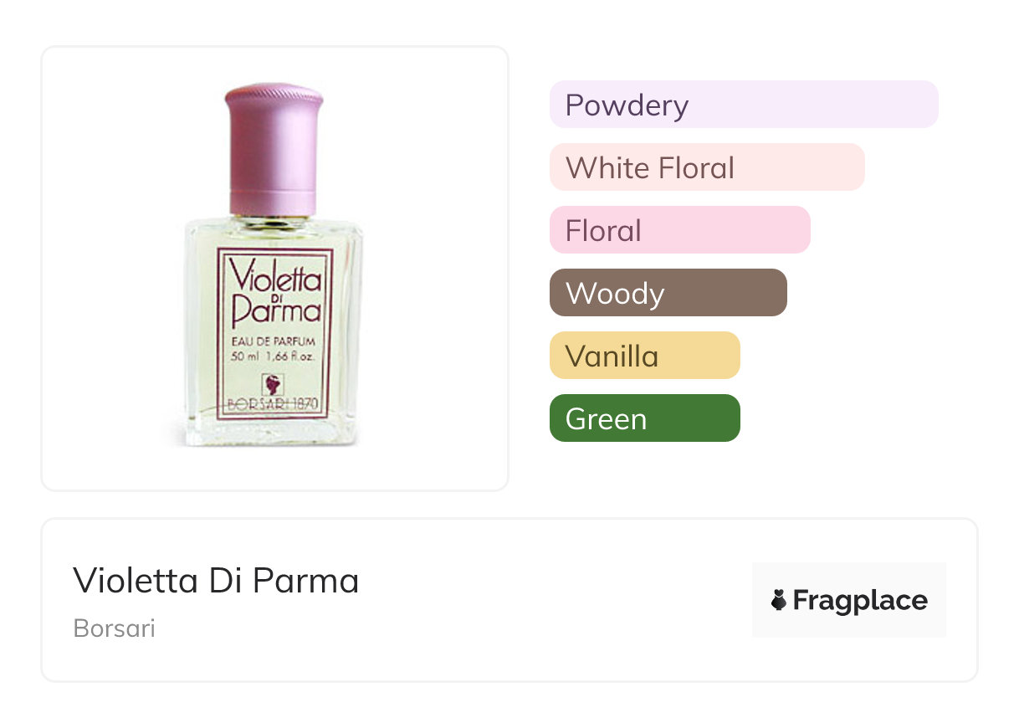The width and height of the screenshot is (1019, 723).
Task: Click "EAU DE PARFUM" text on the bottle
Action: pyautogui.click(x=274, y=341)
